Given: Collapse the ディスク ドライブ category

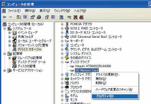Looking at the screenshot, I should [x=62, y=62].
